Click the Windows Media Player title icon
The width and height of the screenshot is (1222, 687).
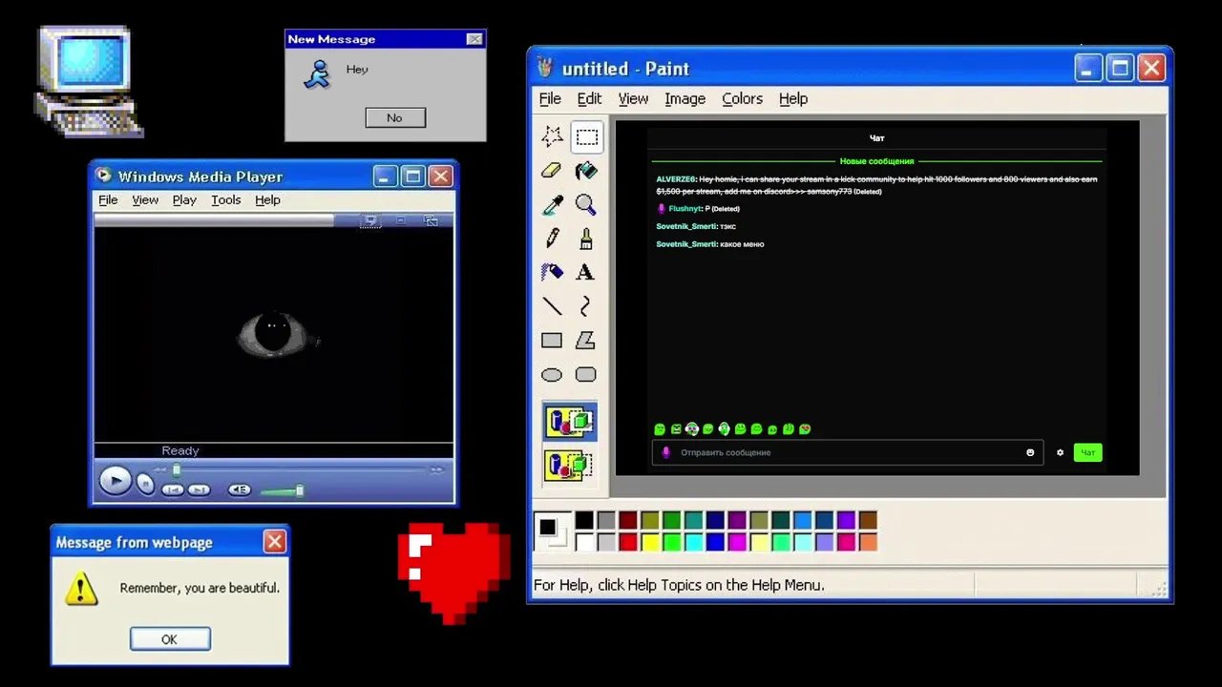point(103,176)
